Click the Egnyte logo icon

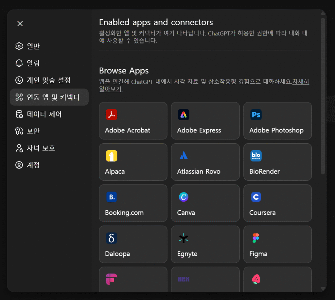tap(184, 238)
